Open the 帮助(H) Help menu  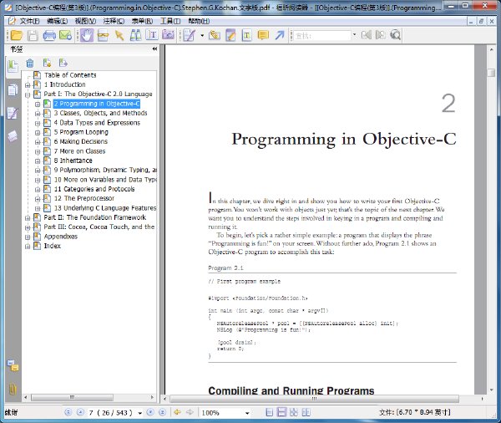199,21
